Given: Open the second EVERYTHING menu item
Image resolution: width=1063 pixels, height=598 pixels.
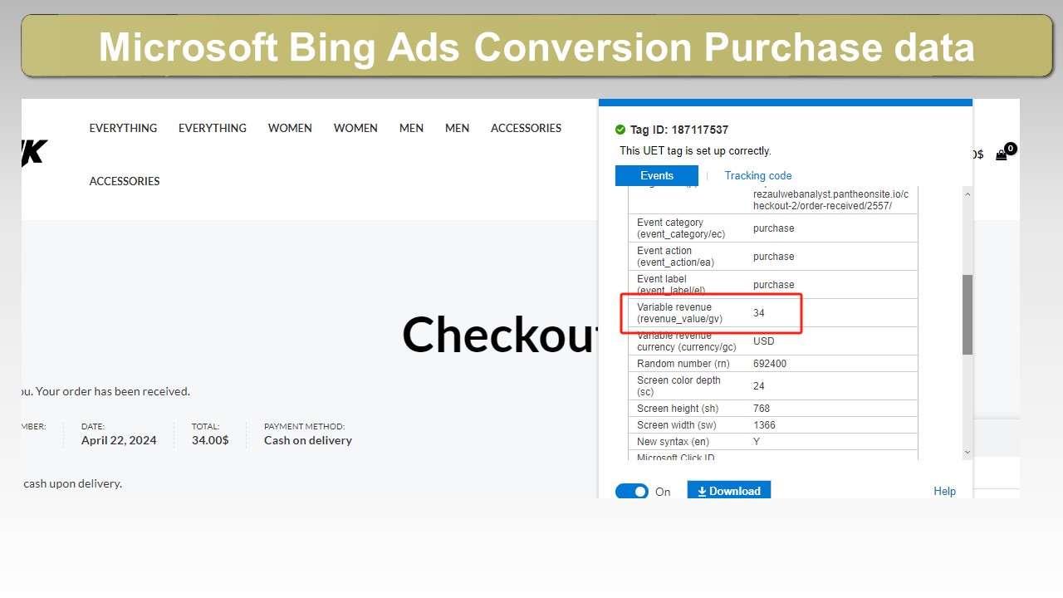Looking at the screenshot, I should coord(213,128).
